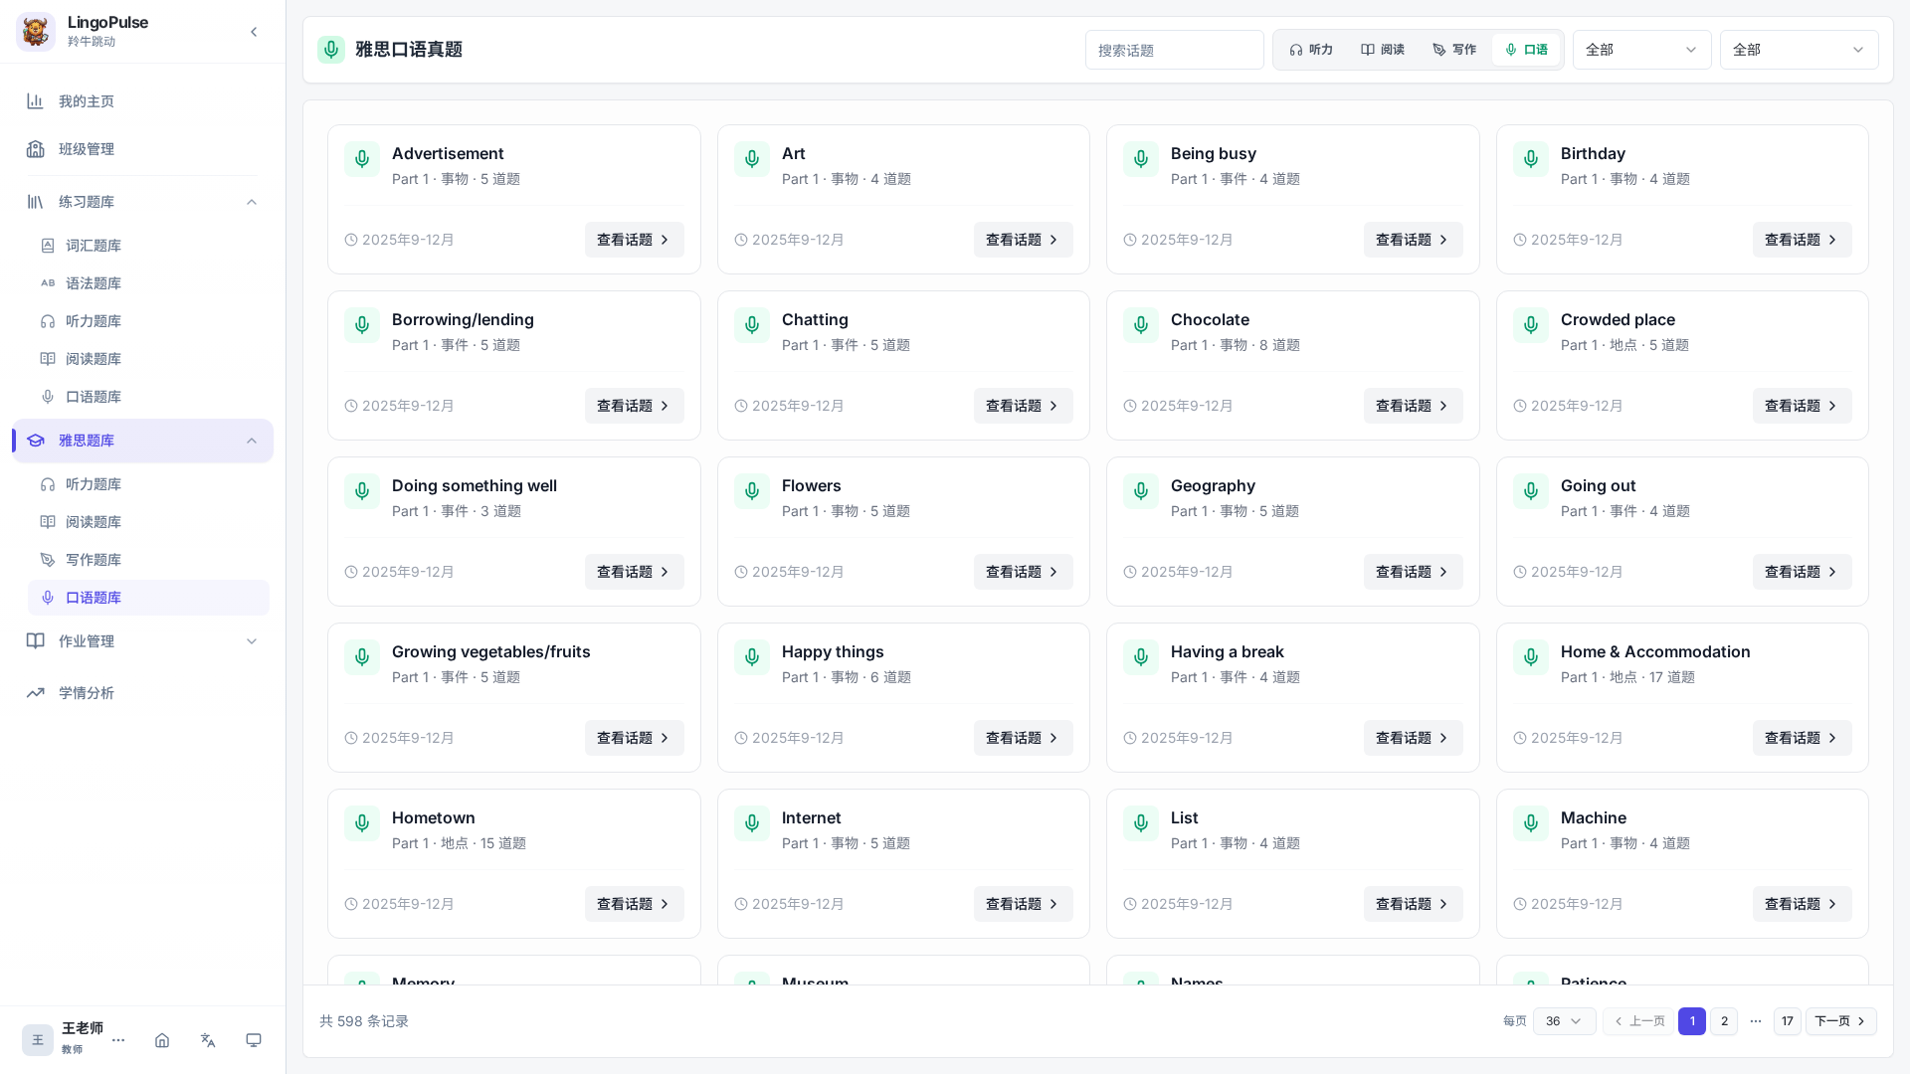Open the per-page 36 dropdown
The image size is (1910, 1074).
click(1564, 1021)
